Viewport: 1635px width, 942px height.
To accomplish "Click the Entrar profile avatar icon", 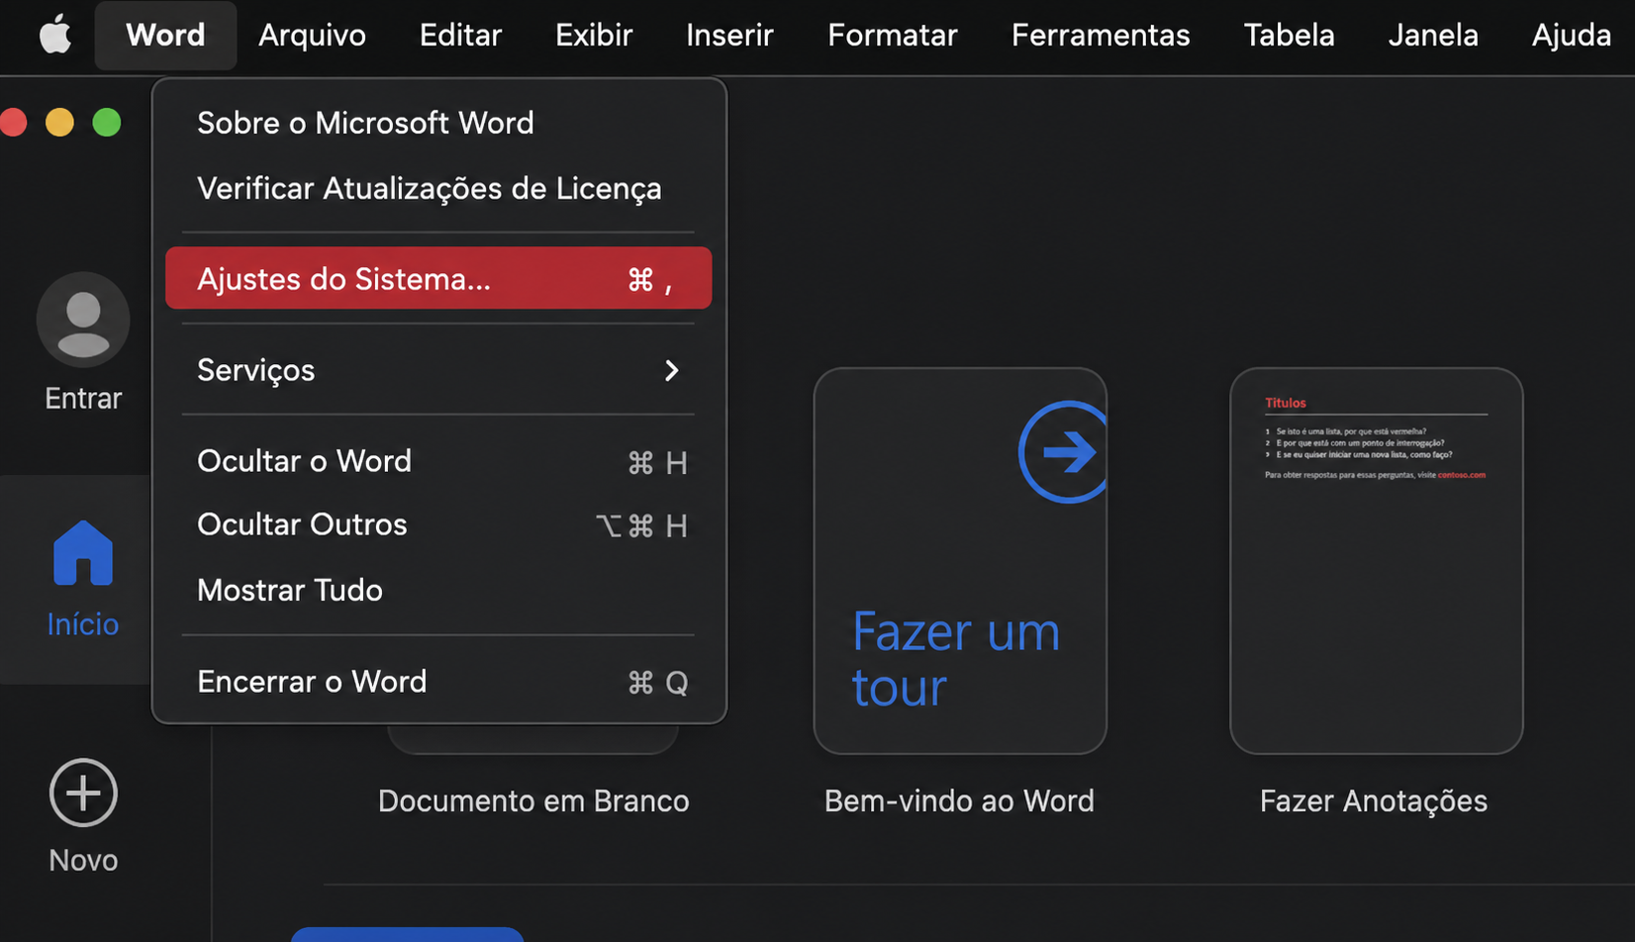I will tap(83, 320).
